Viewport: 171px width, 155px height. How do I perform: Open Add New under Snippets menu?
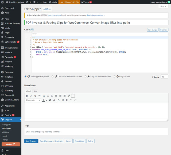[5, 132]
